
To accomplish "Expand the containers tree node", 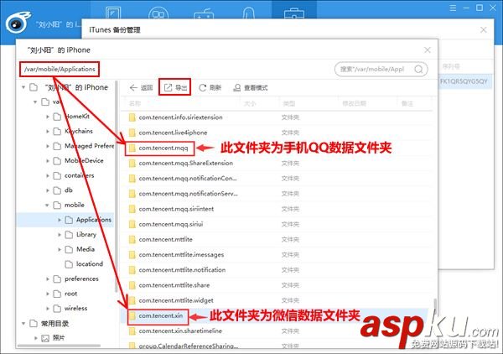I will [48, 175].
